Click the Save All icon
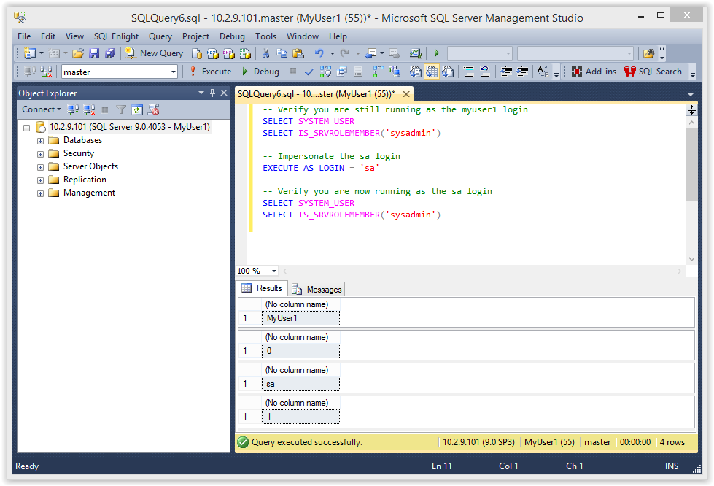This screenshot has height=486, width=714. pyautogui.click(x=110, y=53)
